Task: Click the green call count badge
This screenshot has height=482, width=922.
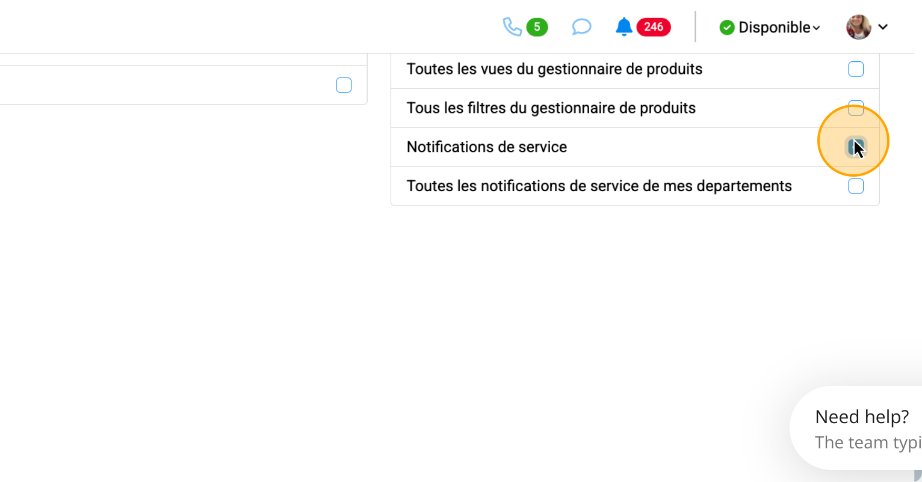Action: pyautogui.click(x=537, y=27)
